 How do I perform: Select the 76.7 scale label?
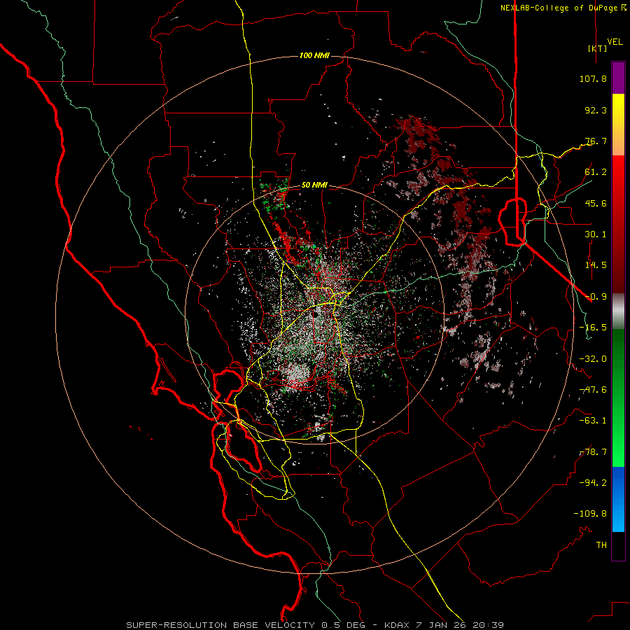pyautogui.click(x=596, y=141)
